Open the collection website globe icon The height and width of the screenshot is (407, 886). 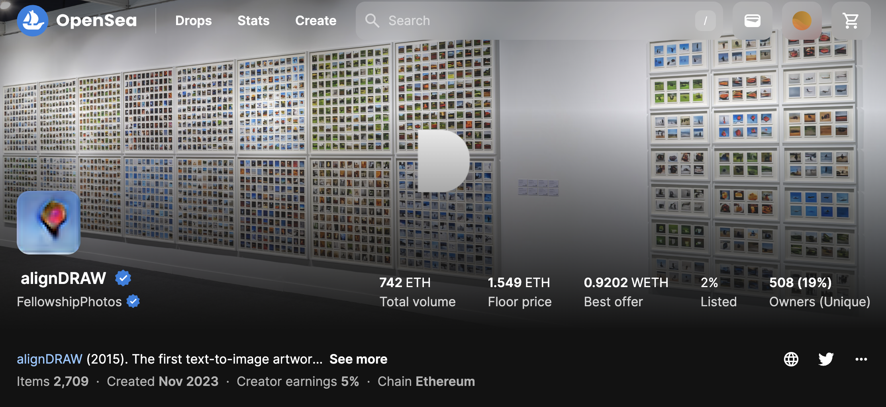(x=791, y=359)
